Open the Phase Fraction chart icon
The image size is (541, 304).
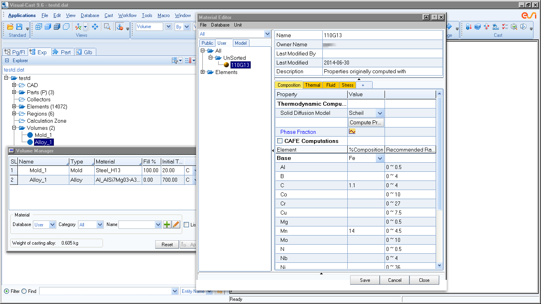(352, 131)
